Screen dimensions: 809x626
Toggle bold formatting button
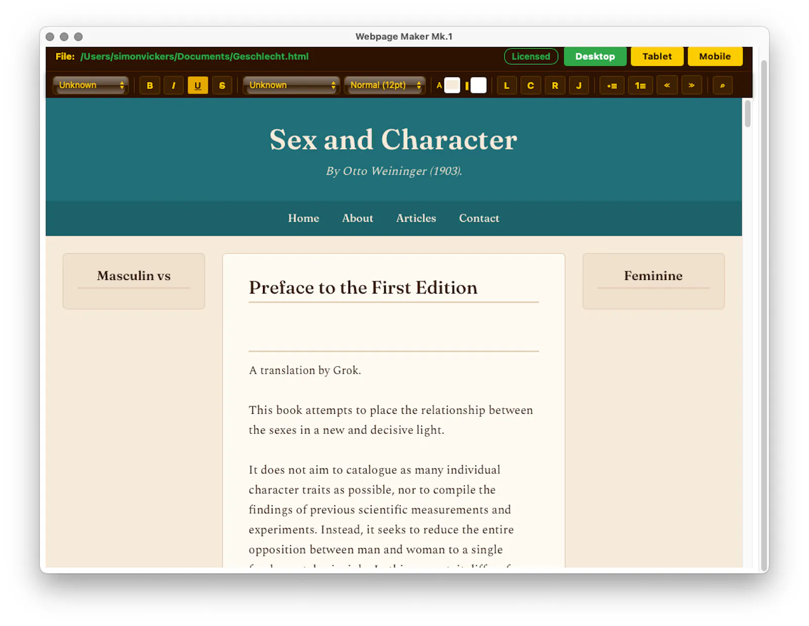pos(150,85)
